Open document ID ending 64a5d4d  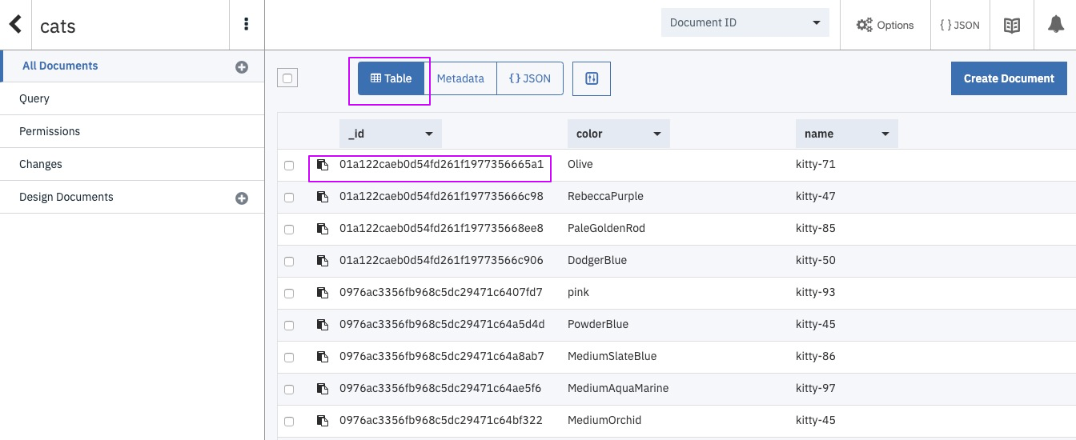[442, 324]
